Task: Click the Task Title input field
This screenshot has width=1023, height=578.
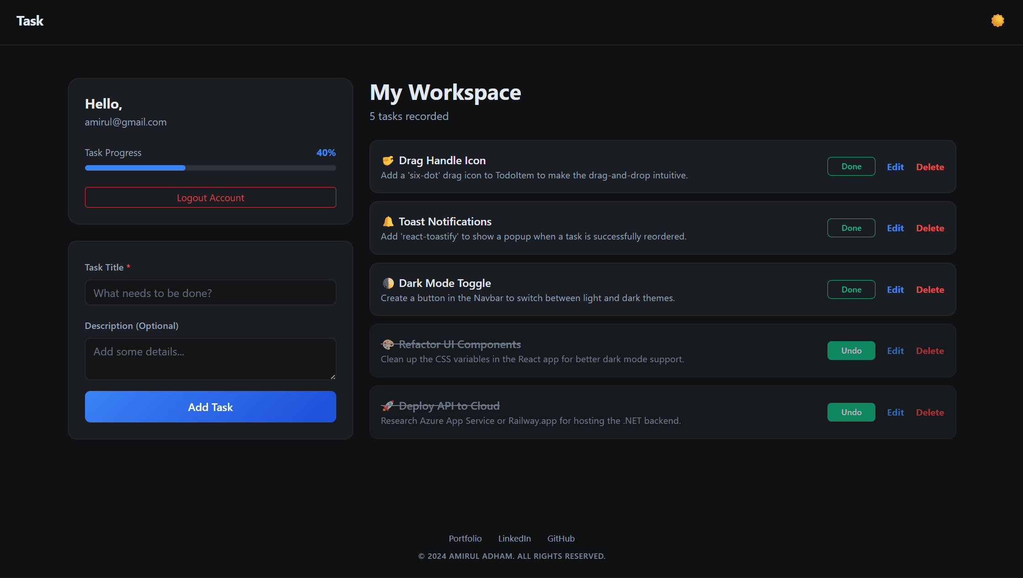Action: point(210,292)
